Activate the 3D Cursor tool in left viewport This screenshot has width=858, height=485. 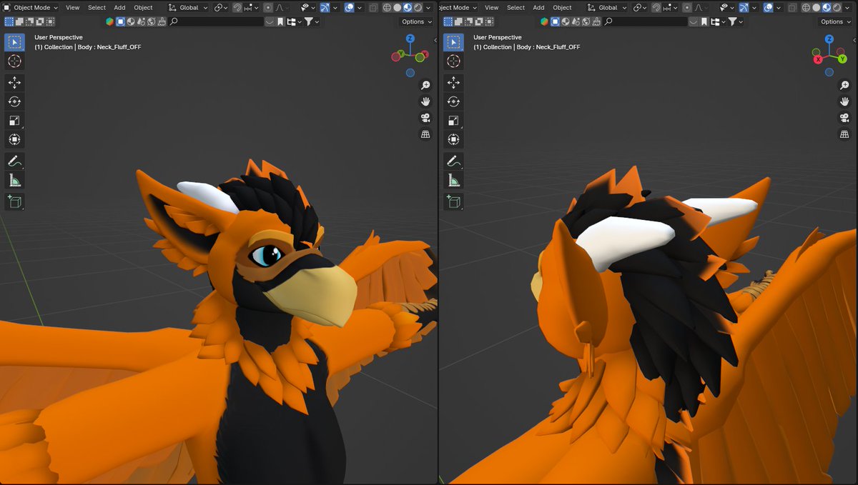tap(14, 61)
